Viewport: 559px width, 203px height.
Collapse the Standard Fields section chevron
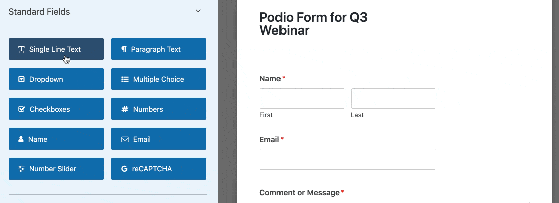[x=198, y=11]
